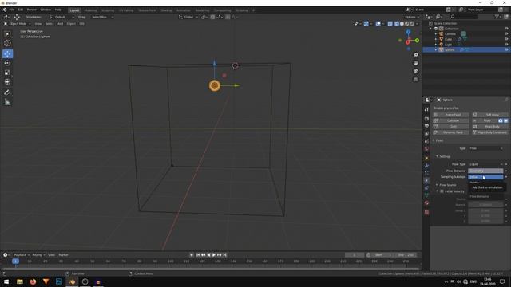Open the Material properties tab

[426, 202]
